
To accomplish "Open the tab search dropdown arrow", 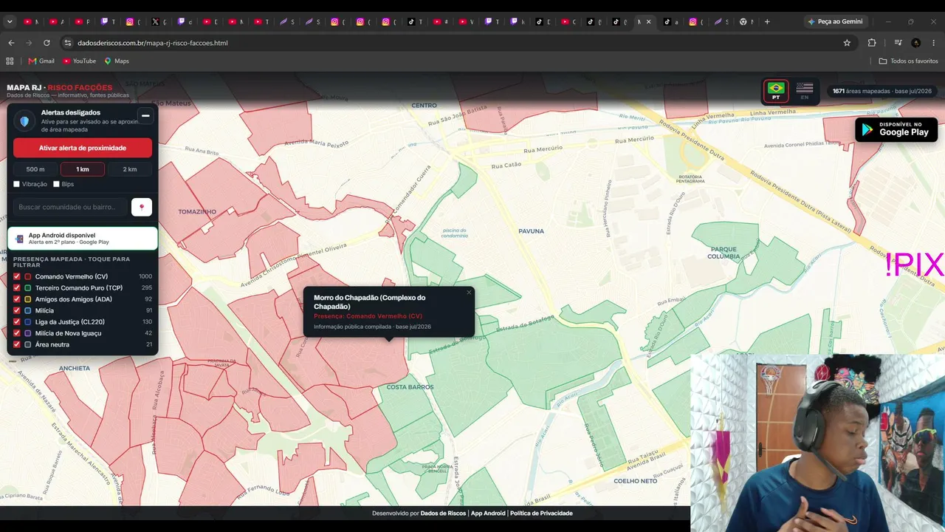I will click(x=10, y=21).
